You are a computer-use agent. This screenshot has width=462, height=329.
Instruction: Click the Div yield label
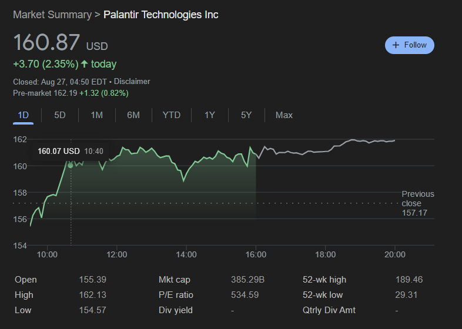[x=176, y=310]
